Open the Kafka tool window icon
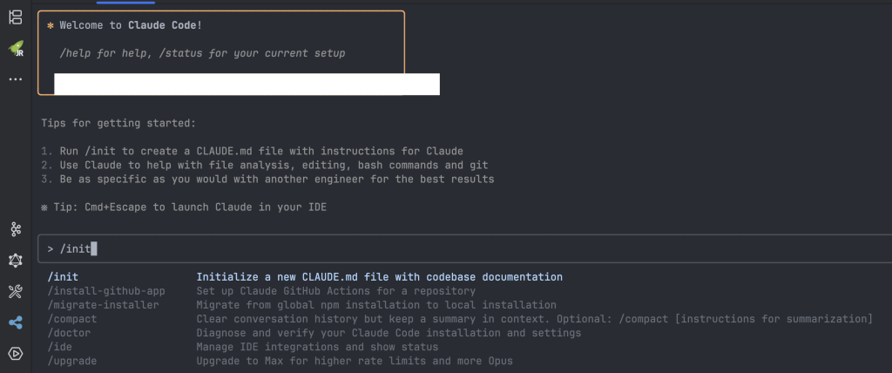 tap(16, 229)
